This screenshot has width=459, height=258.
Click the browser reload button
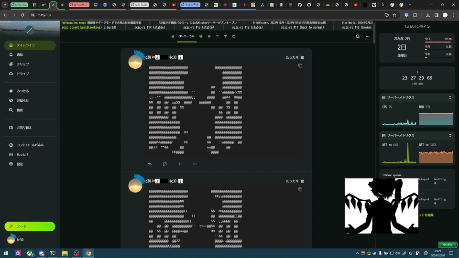pos(22,15)
